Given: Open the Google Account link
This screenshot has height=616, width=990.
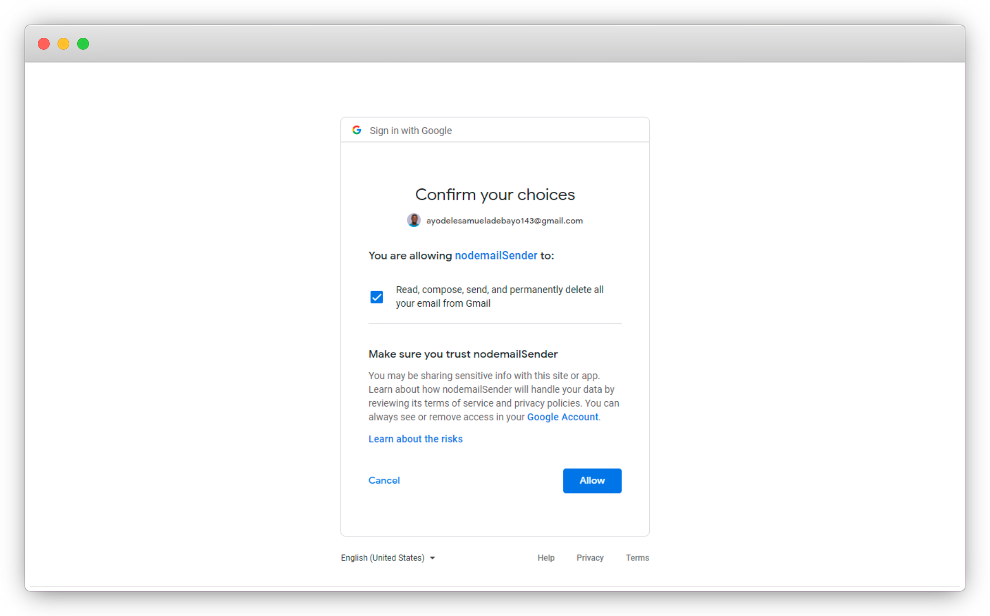Looking at the screenshot, I should [563, 417].
